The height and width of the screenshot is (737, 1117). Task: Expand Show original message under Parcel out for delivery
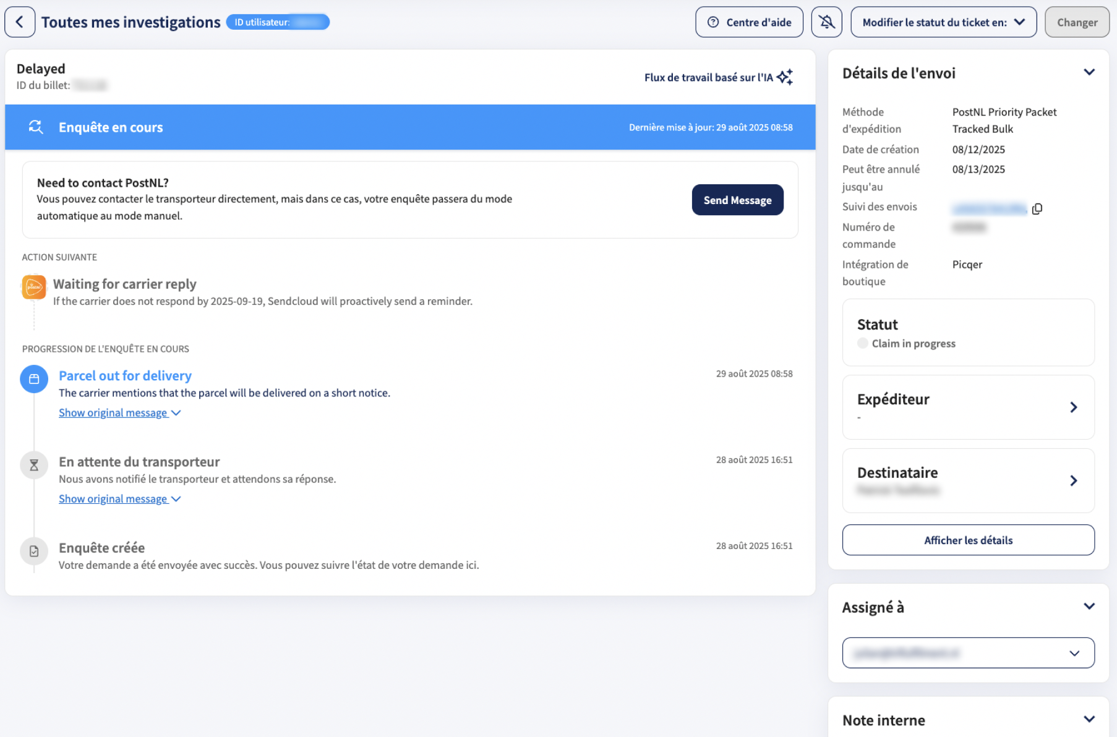click(119, 412)
